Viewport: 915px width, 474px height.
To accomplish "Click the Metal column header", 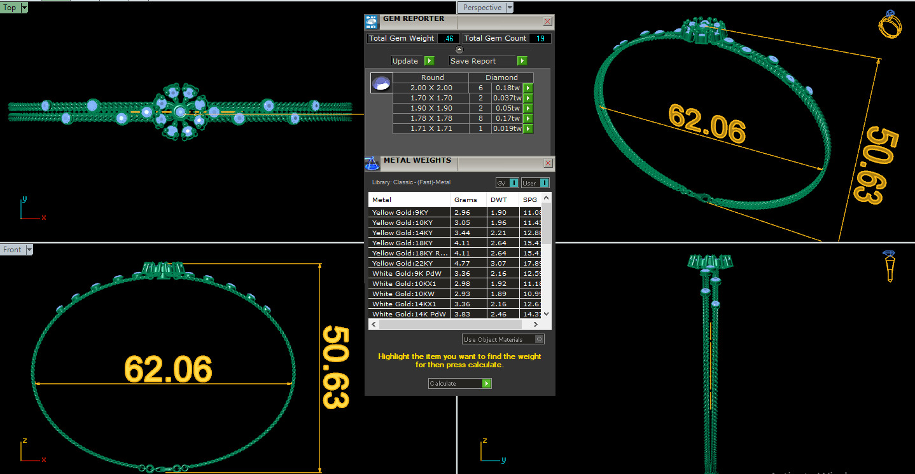I will click(x=409, y=200).
